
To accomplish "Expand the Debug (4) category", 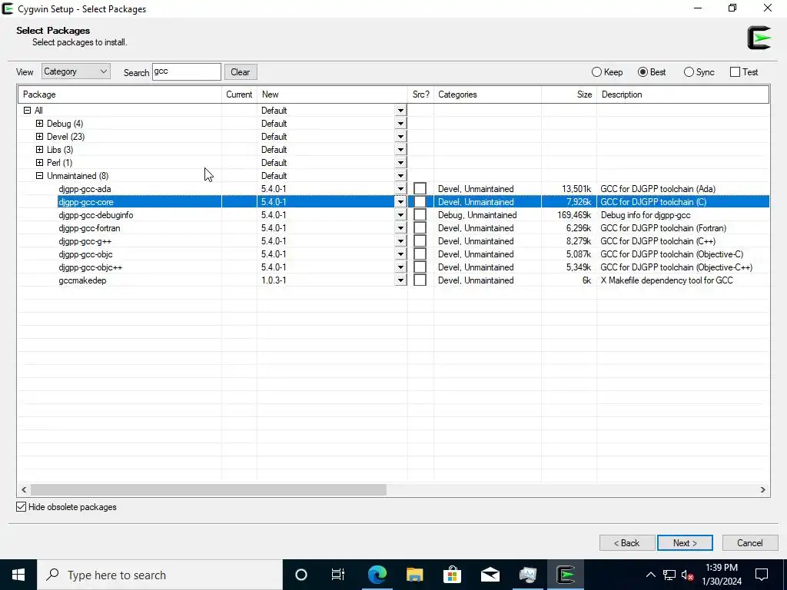I will pos(40,123).
